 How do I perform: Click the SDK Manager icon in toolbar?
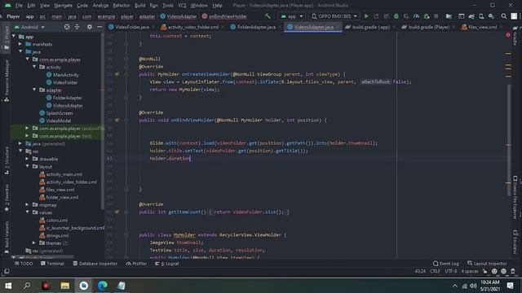point(491,16)
